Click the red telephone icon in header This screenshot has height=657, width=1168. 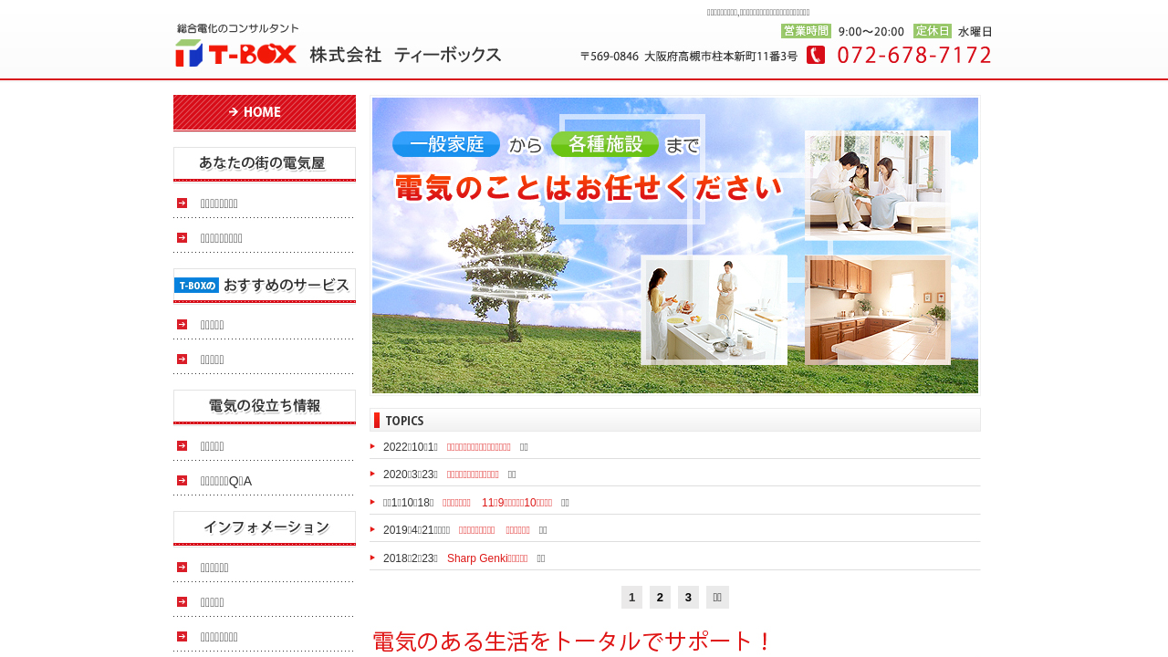click(815, 55)
